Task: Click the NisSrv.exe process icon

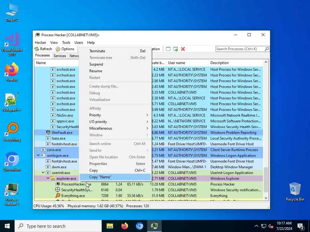Action: pyautogui.click(x=53, y=115)
